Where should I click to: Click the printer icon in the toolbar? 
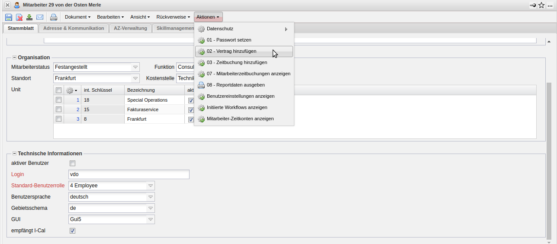[x=54, y=17]
